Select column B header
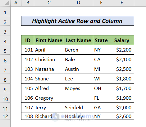This screenshot has width=146, height=127. point(28,3)
